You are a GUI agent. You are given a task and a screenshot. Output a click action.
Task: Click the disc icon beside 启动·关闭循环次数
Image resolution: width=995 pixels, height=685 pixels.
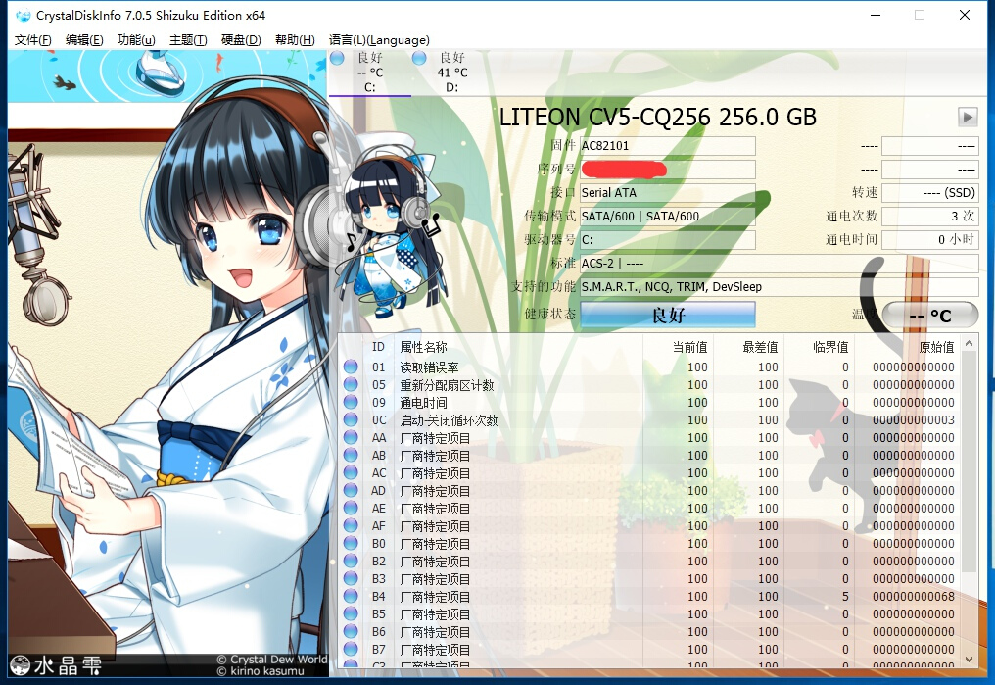coord(353,419)
